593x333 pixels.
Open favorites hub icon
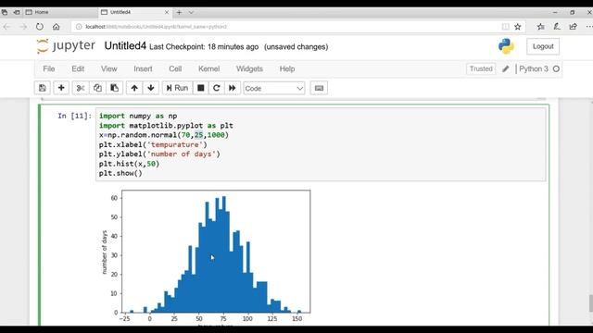coord(541,27)
